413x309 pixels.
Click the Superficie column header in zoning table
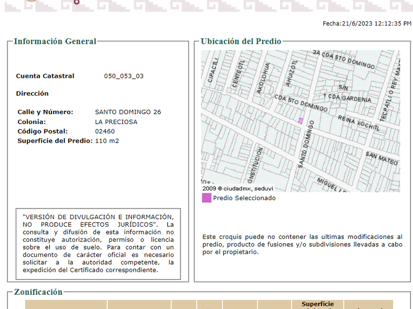(318, 304)
